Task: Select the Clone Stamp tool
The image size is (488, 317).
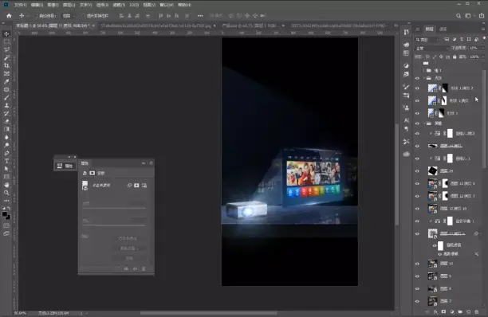Action: (x=6, y=105)
